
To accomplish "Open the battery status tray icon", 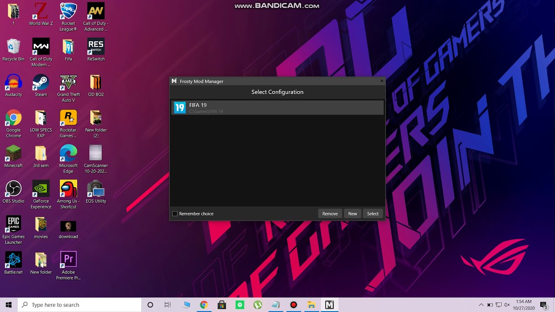I will coord(490,305).
